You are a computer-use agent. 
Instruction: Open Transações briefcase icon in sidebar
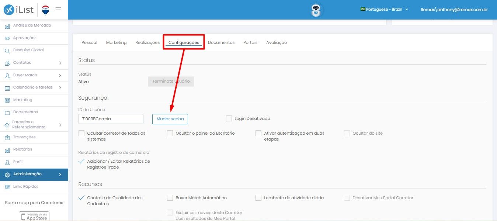pyautogui.click(x=7, y=137)
